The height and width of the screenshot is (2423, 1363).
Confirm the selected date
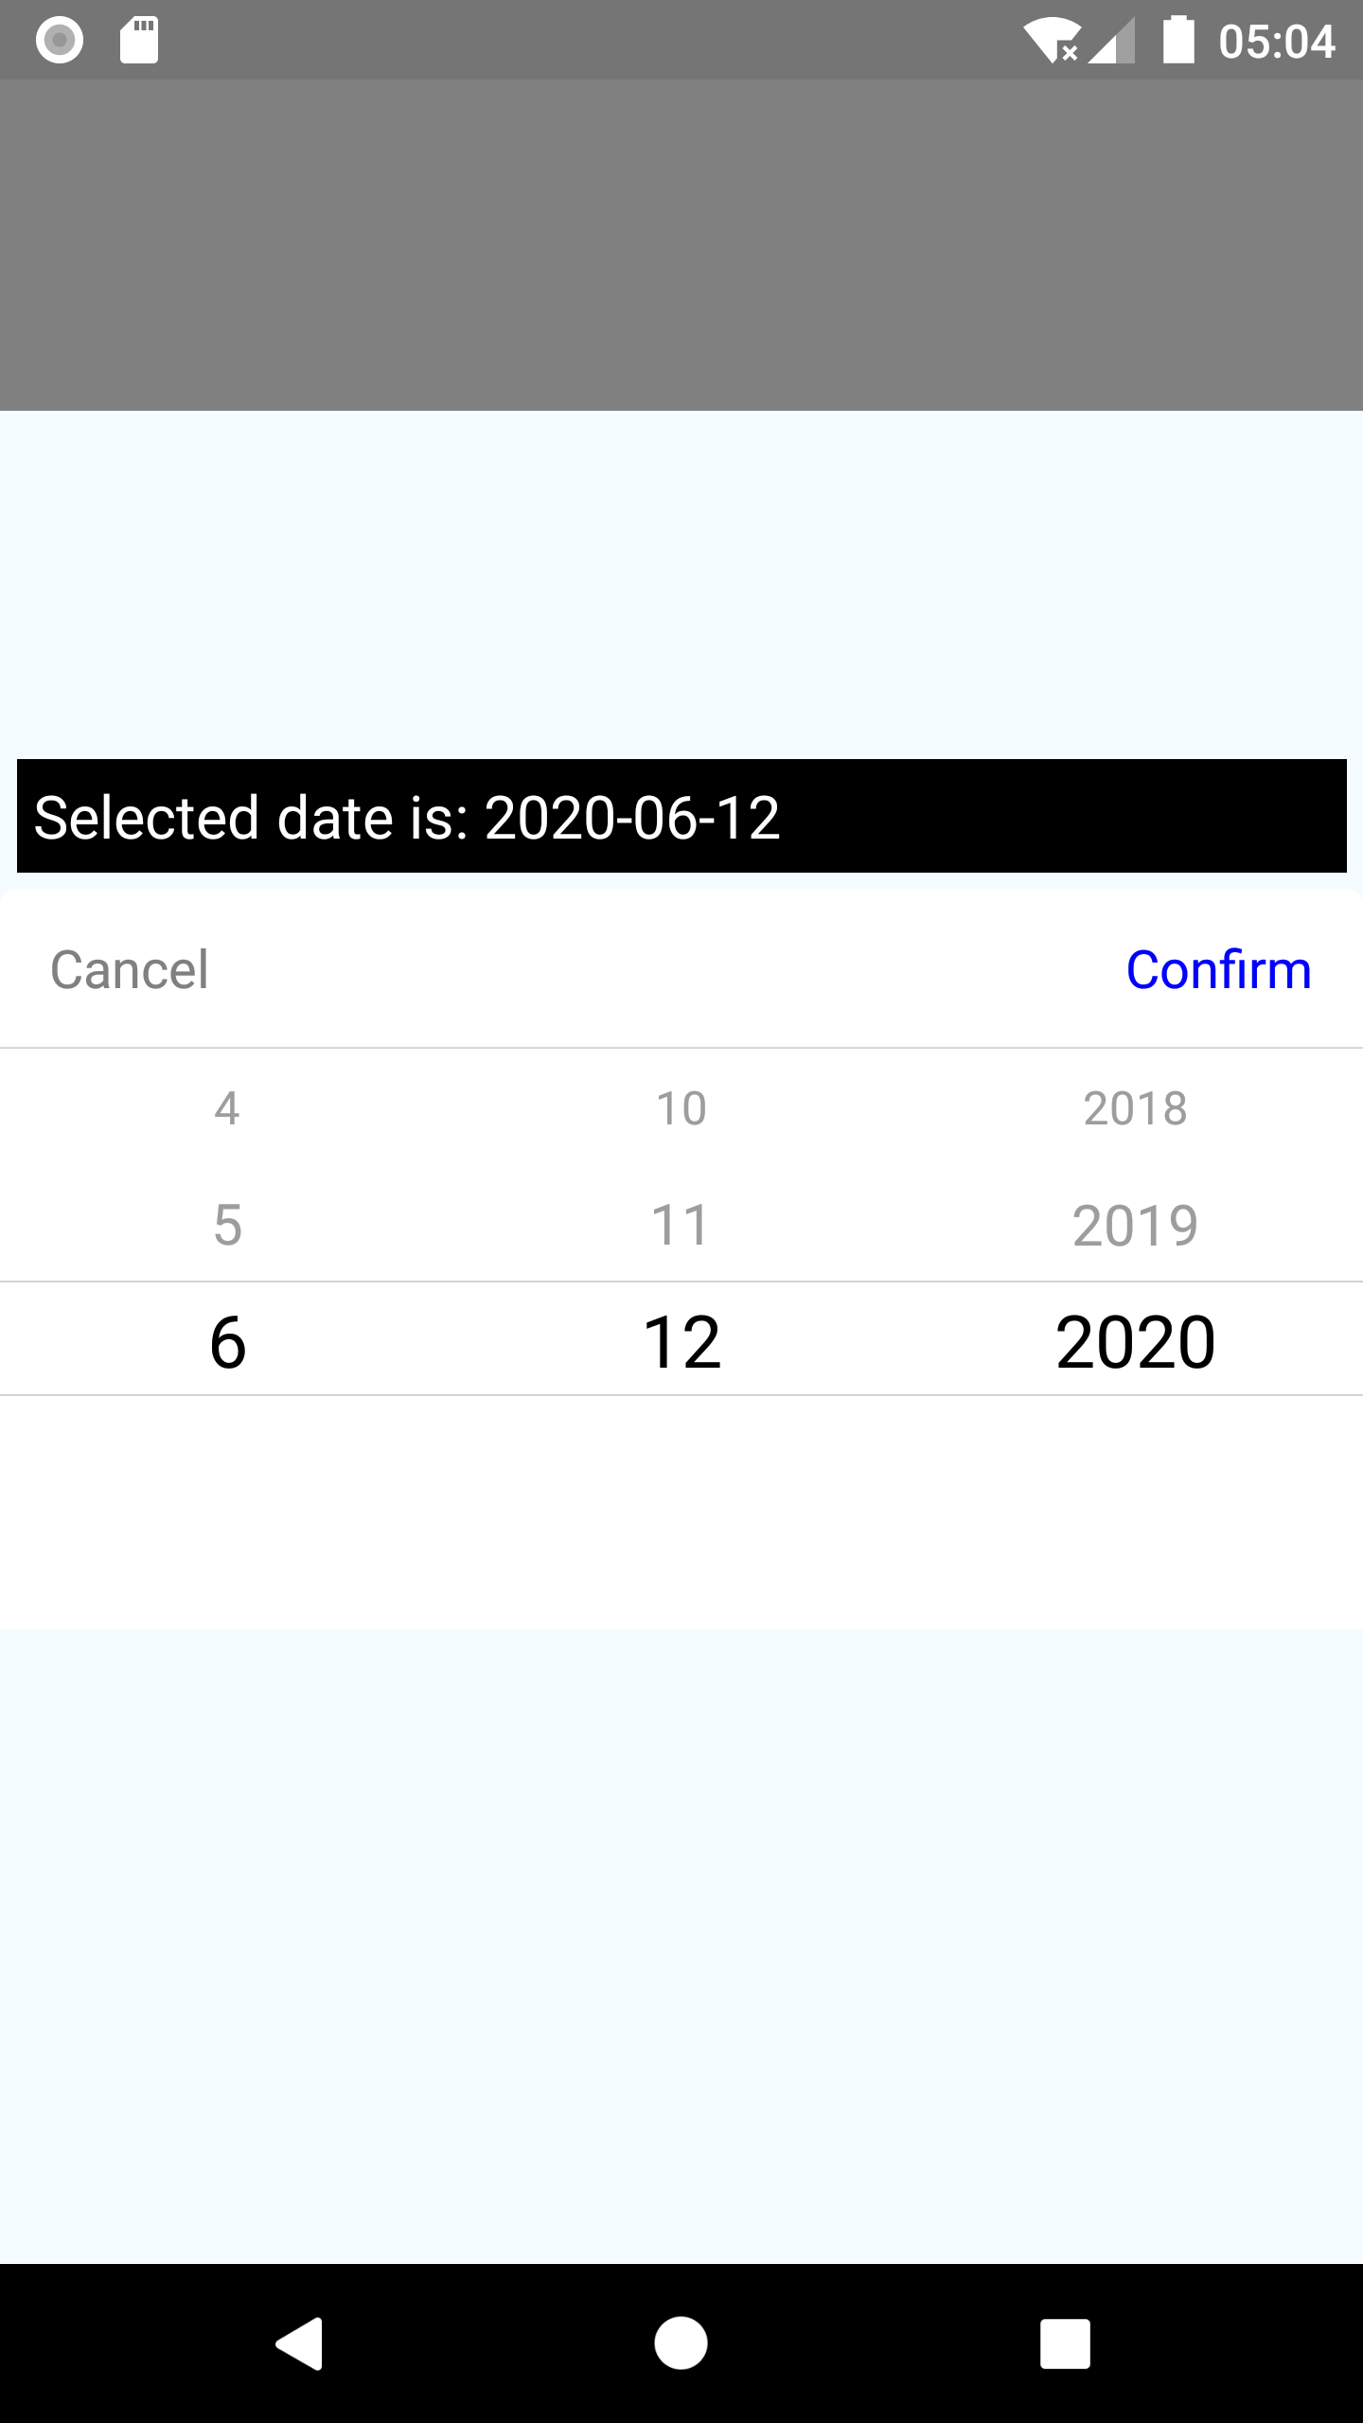[1218, 970]
